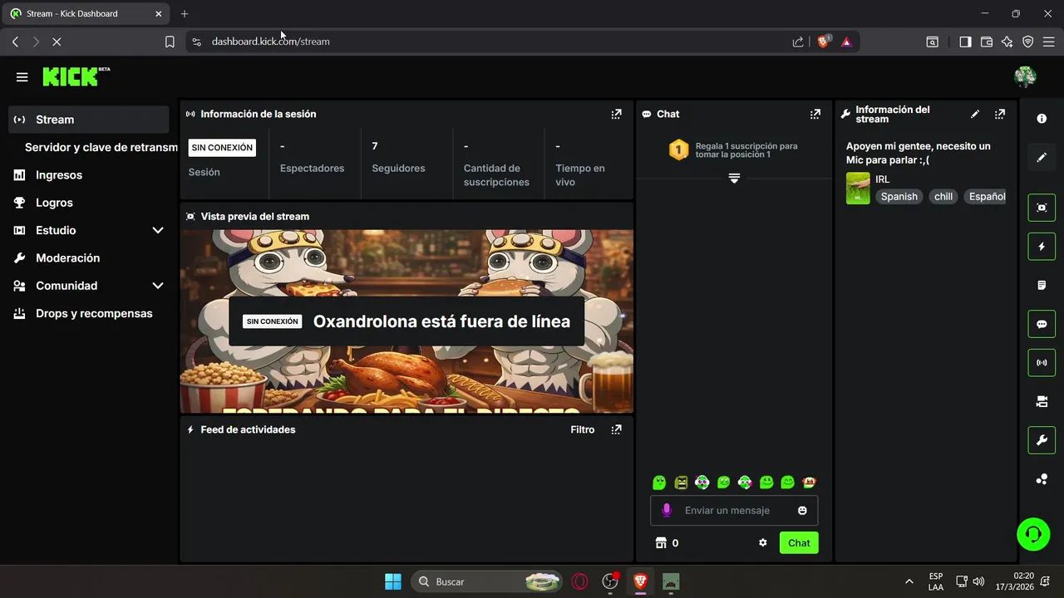The width and height of the screenshot is (1064, 598).
Task: Stop page loading with the X button
Action: pyautogui.click(x=57, y=42)
